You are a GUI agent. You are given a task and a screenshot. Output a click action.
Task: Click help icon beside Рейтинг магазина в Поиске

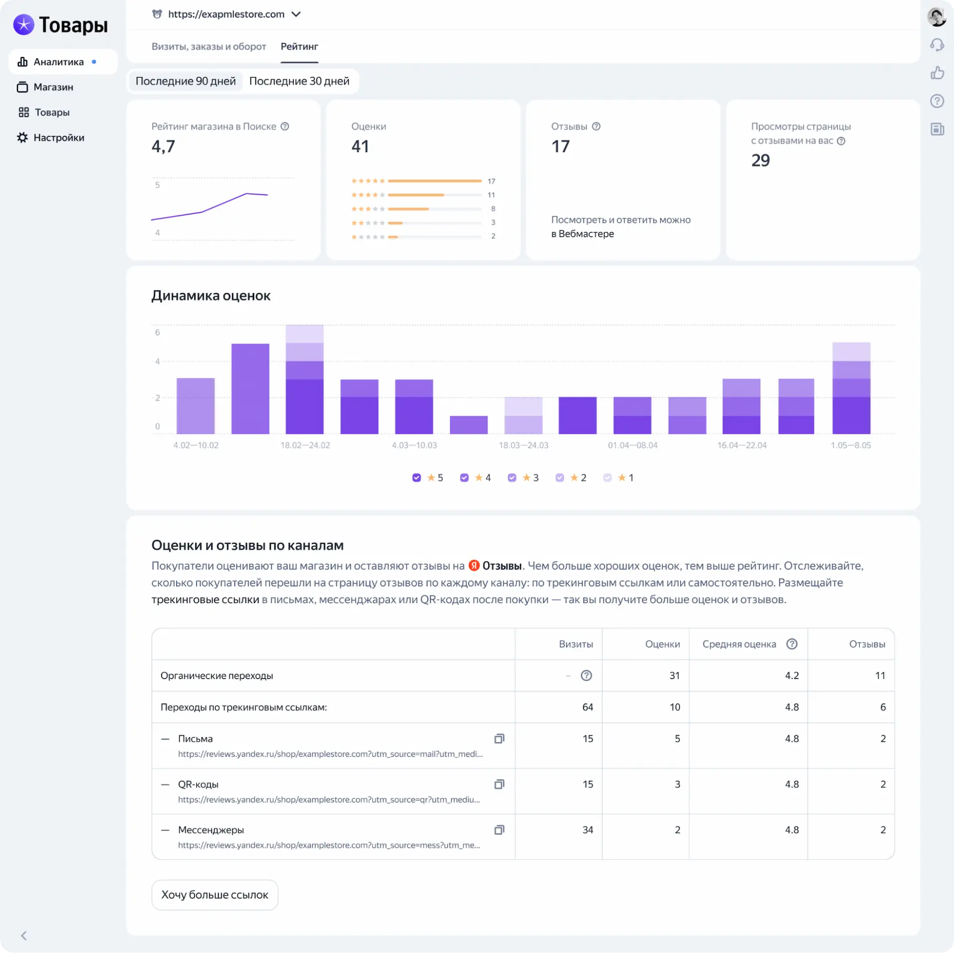[x=285, y=126]
